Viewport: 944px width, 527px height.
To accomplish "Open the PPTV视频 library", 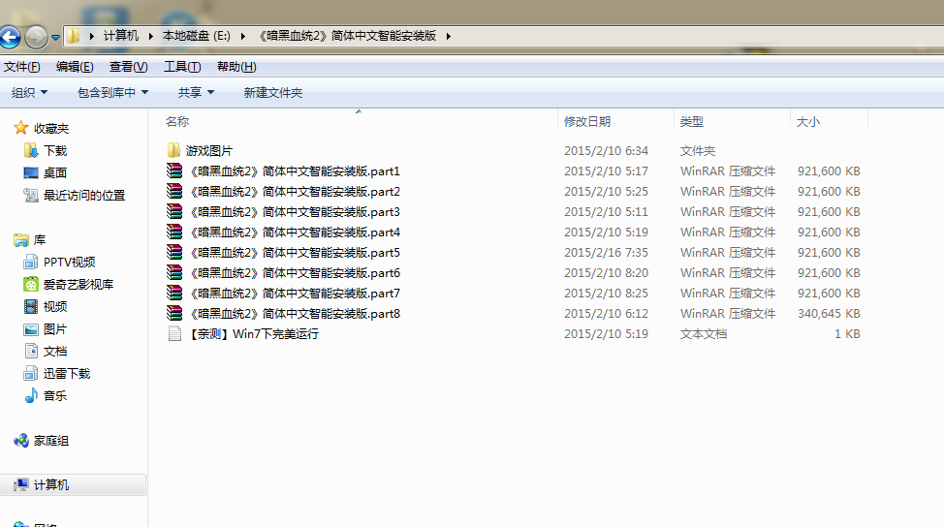I will (69, 263).
